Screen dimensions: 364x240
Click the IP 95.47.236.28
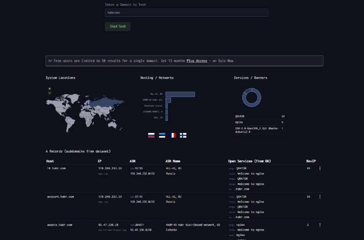108,225
